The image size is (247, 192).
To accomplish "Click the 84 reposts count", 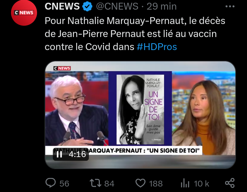I will (109, 184).
